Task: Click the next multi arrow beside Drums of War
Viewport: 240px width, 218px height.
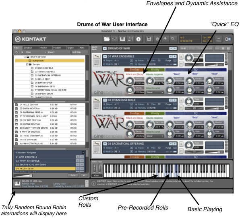Action: pyautogui.click(x=175, y=48)
